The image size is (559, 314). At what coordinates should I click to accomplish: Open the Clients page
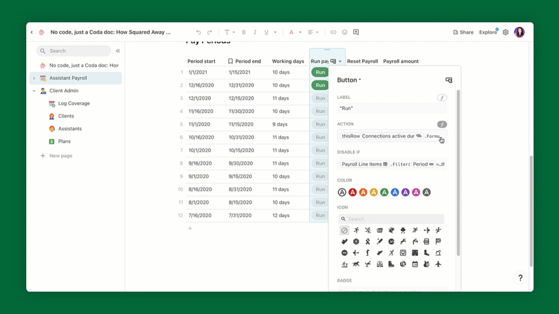pyautogui.click(x=66, y=116)
